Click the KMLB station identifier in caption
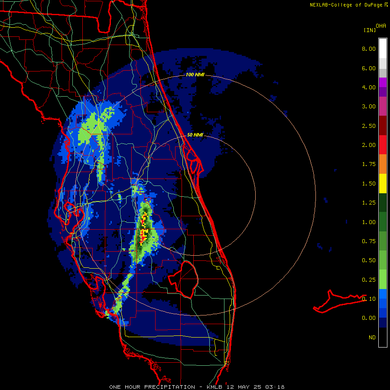Image resolution: width=390 pixels, height=390 pixels. (x=215, y=387)
